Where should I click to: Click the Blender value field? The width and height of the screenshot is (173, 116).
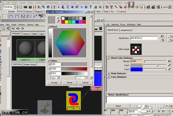coord(137,61)
